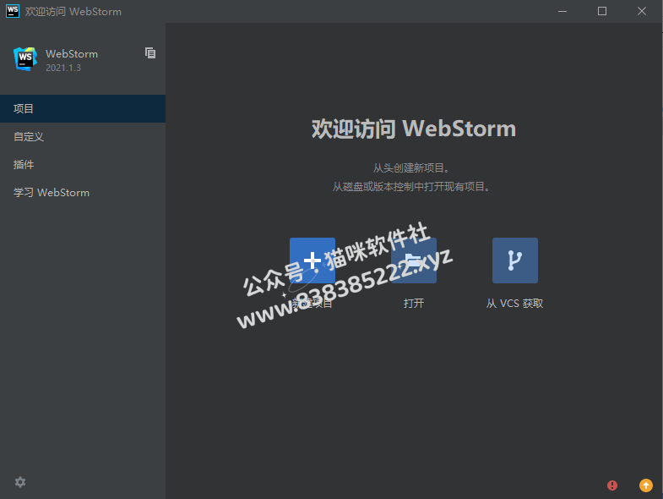Click the copy icon beside WebStorm version
The height and width of the screenshot is (499, 663).
pos(150,53)
